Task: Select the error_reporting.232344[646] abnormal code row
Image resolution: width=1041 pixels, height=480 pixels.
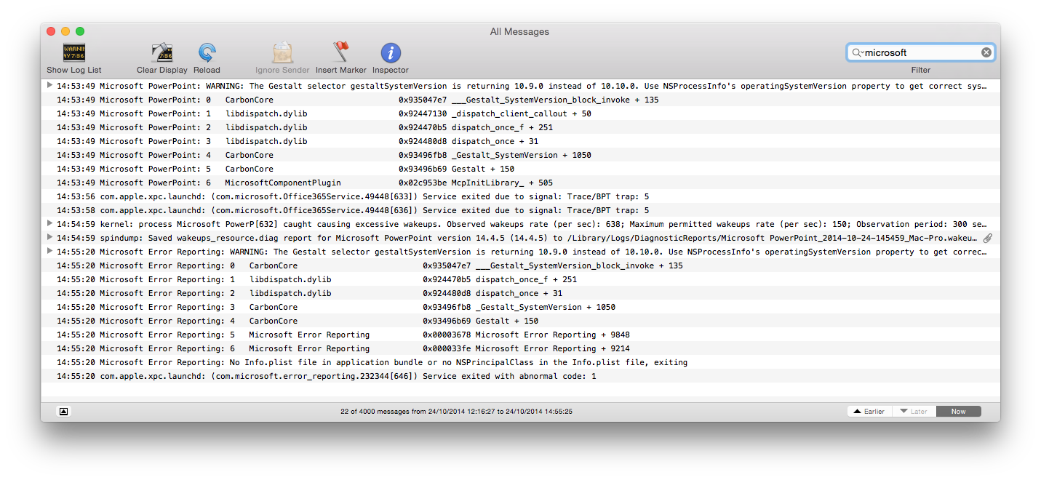Action: (x=520, y=376)
